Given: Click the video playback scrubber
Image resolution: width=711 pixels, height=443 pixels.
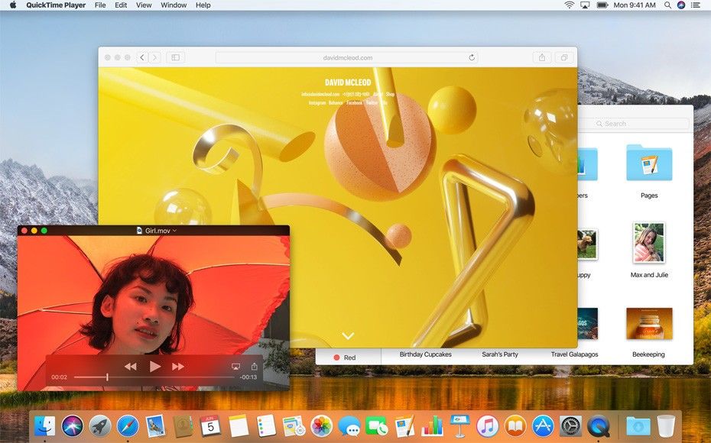Looking at the screenshot, I should pos(107,377).
